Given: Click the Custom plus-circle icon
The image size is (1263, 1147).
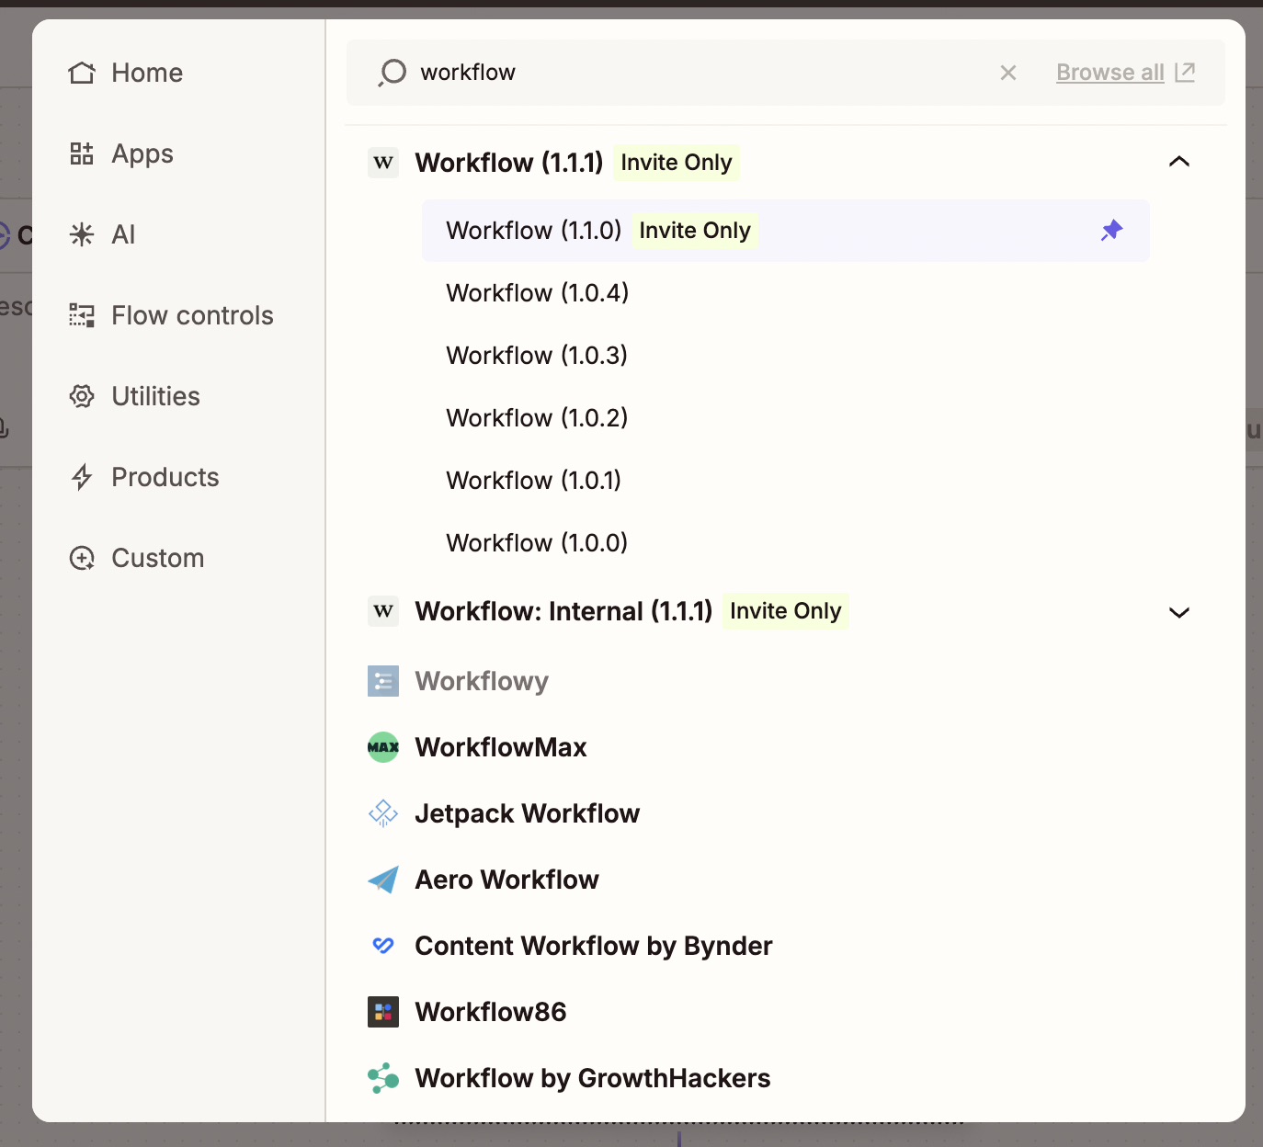Looking at the screenshot, I should pyautogui.click(x=82, y=558).
